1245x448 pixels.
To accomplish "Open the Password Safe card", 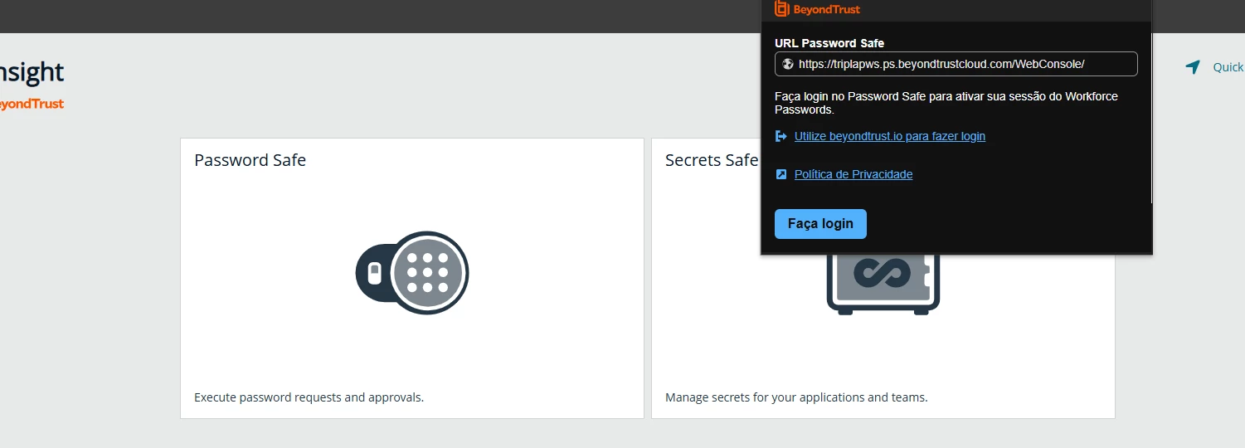I will pos(412,278).
